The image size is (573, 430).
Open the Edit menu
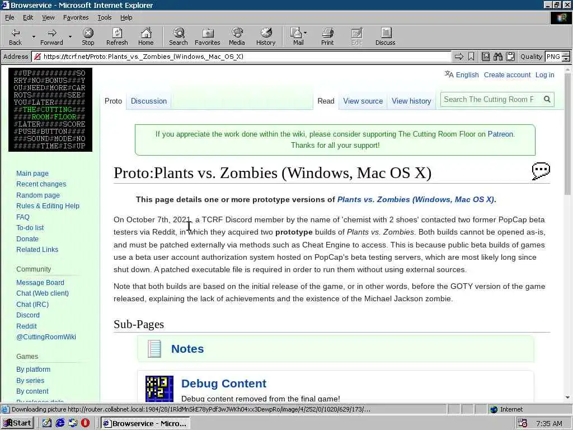coord(28,17)
